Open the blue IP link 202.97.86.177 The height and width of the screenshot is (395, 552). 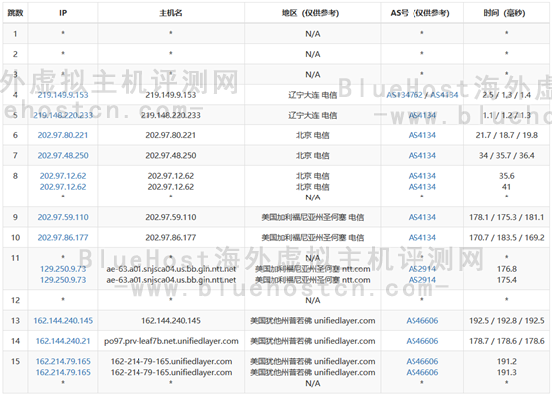63,237
